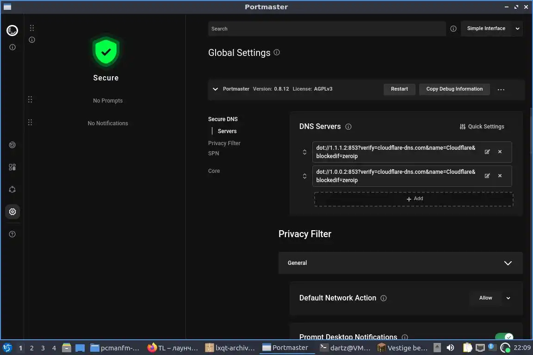Click the Restart button
Image resolution: width=533 pixels, height=355 pixels.
(399, 89)
